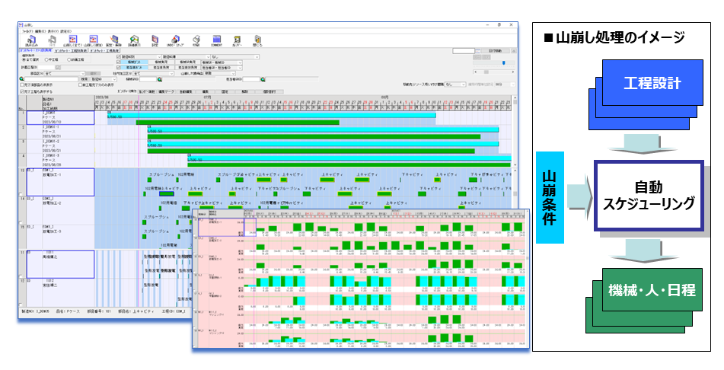Toggle checkbox left of 機械ガント button
Image resolution: width=724 pixels, height=370 pixels.
(x=118, y=62)
